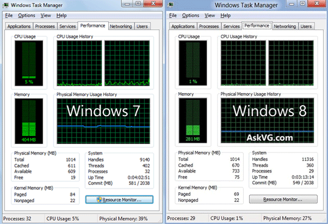Click the right CPU Usage History graph, Windows 7
This screenshot has height=224, width=328.
coord(127,64)
